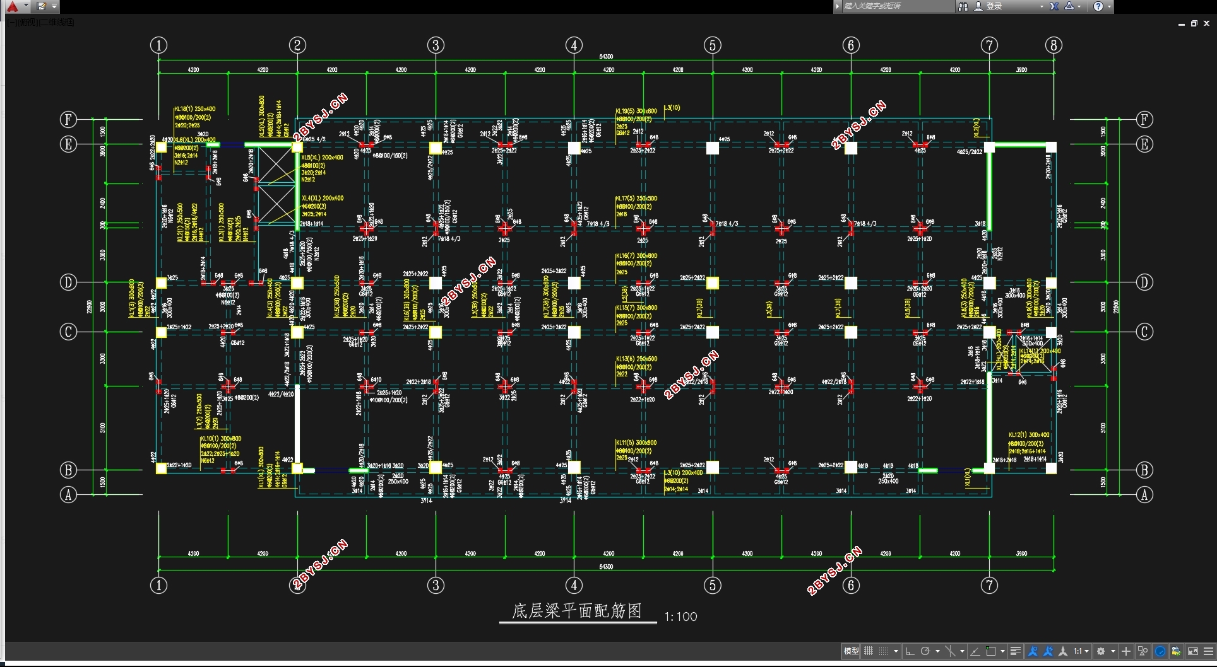Select the KL12(1) 300x400 beam label

pos(1029,435)
